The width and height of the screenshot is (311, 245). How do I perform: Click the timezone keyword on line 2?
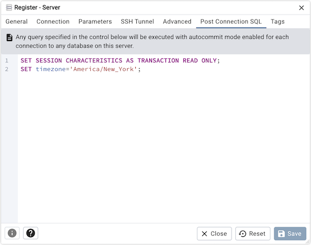pos(51,69)
